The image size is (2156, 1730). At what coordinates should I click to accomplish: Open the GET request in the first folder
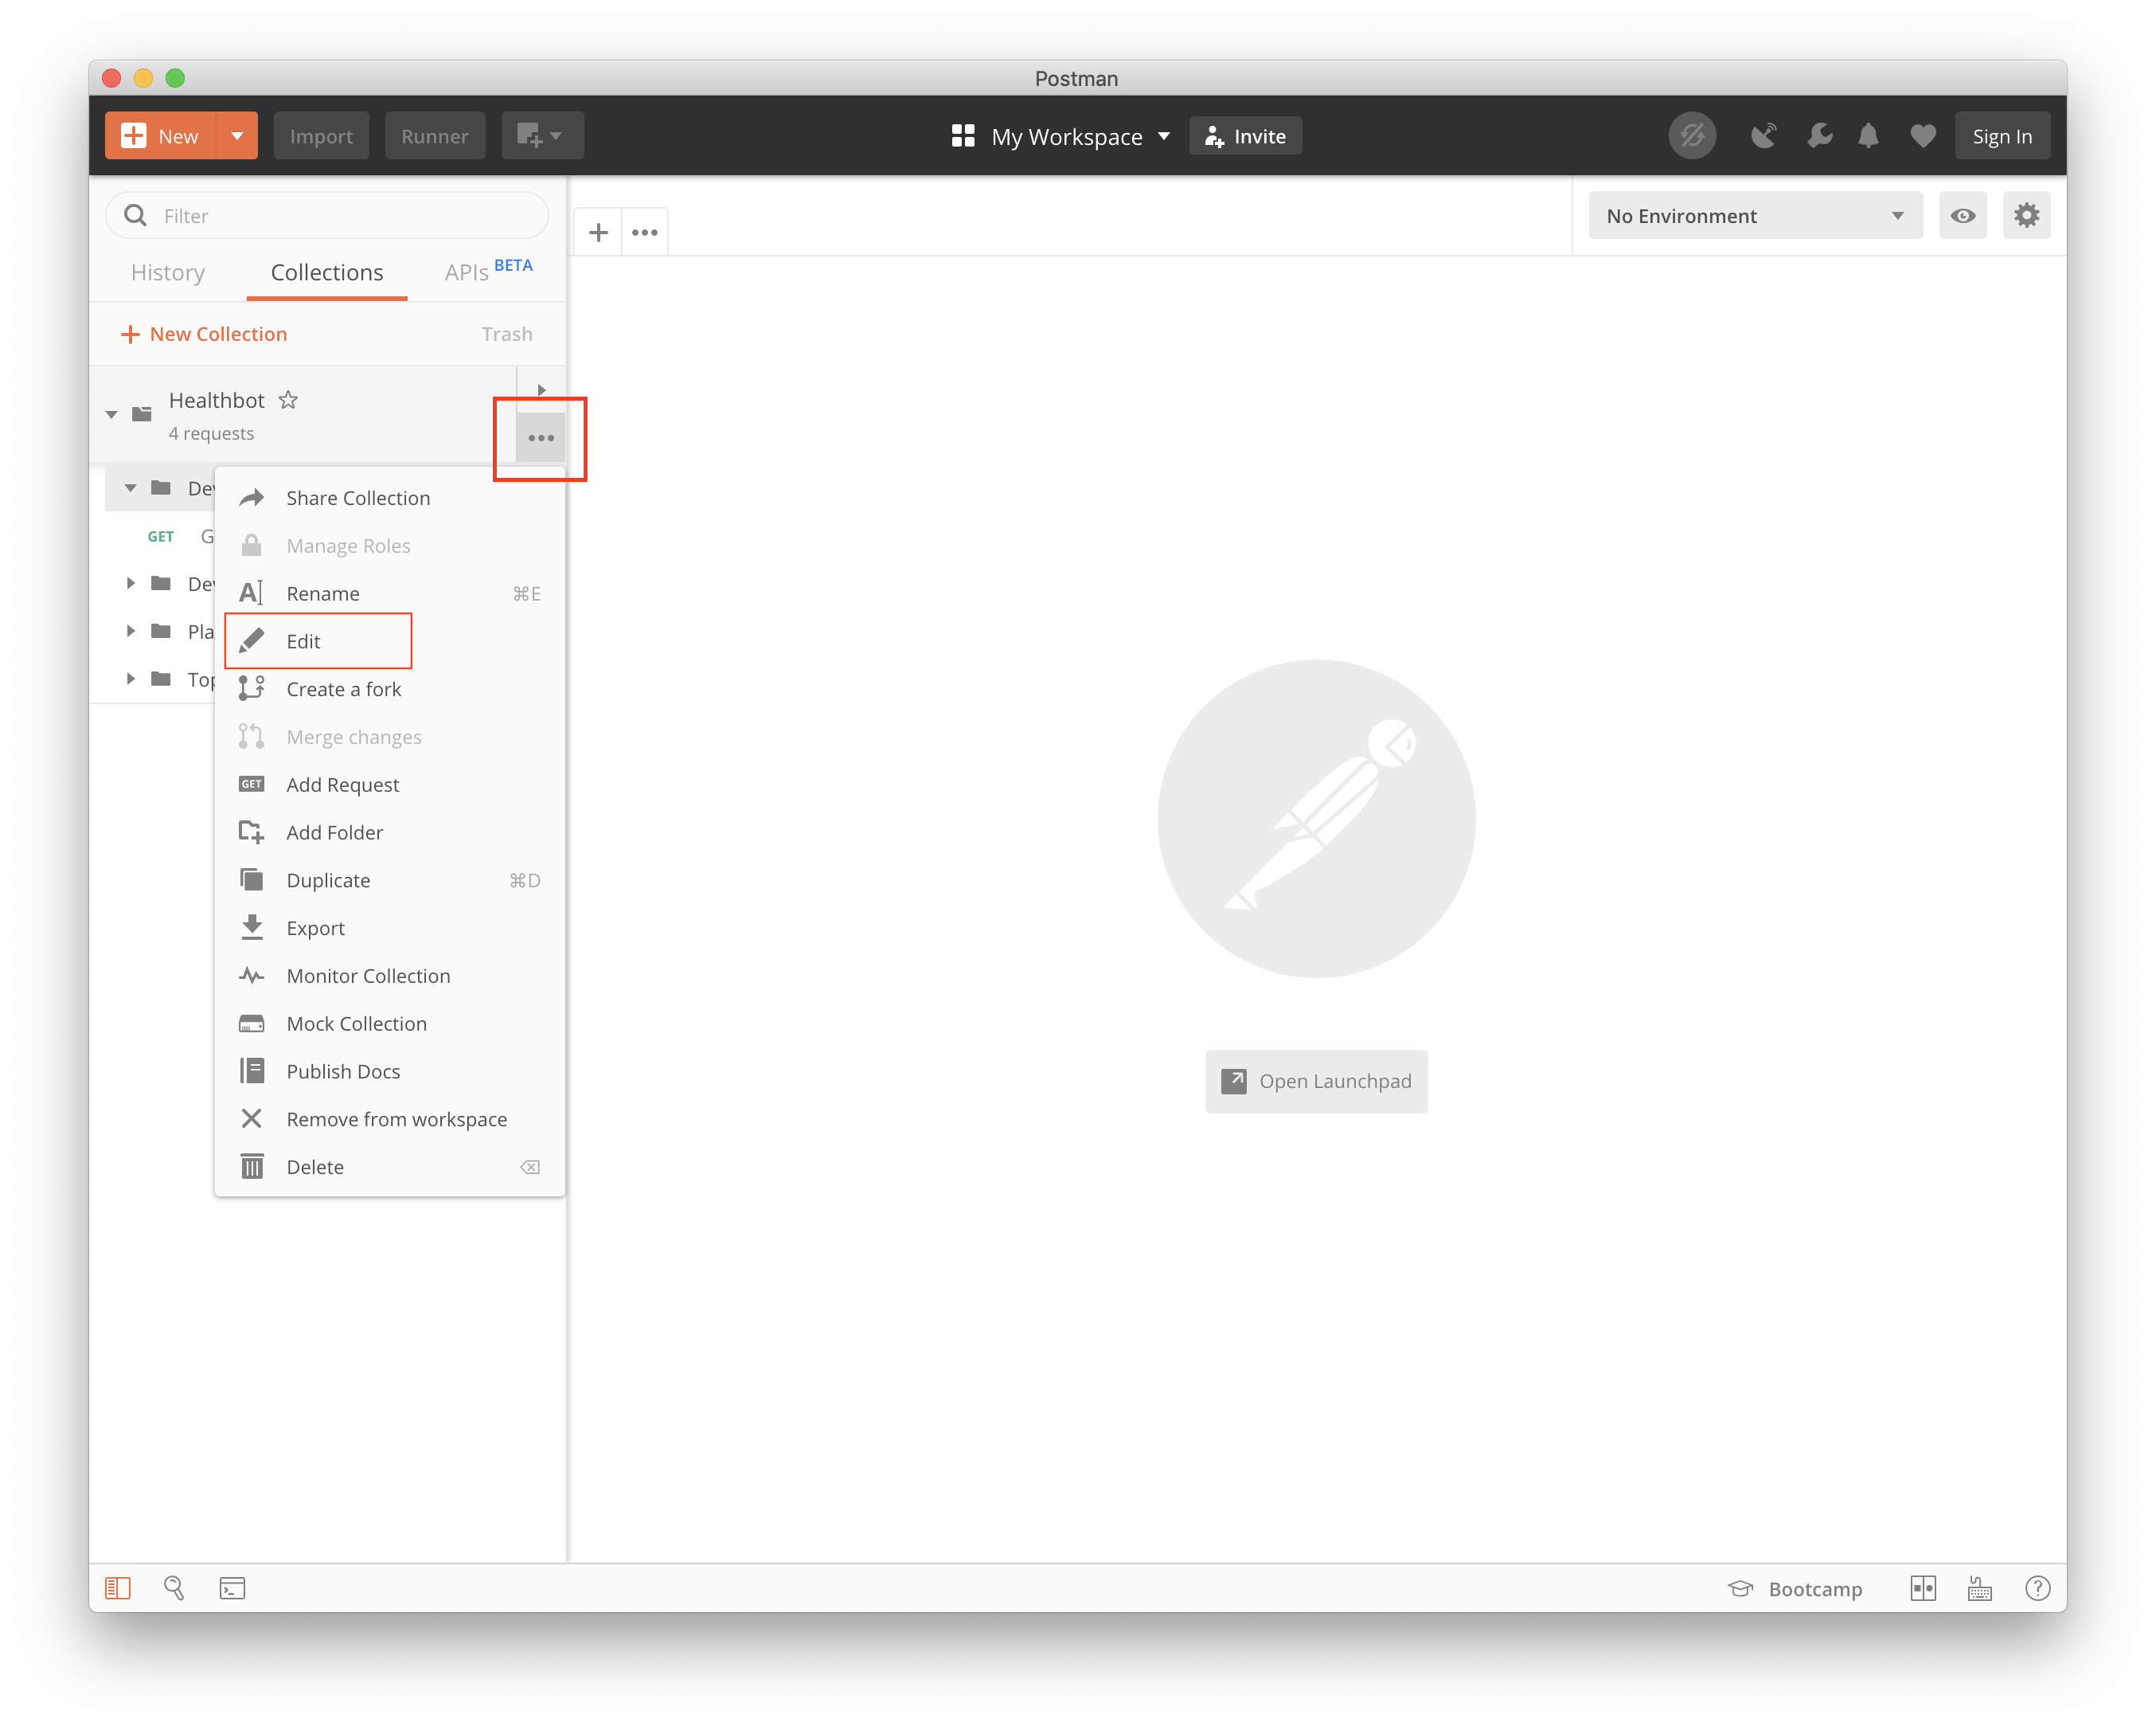[179, 536]
